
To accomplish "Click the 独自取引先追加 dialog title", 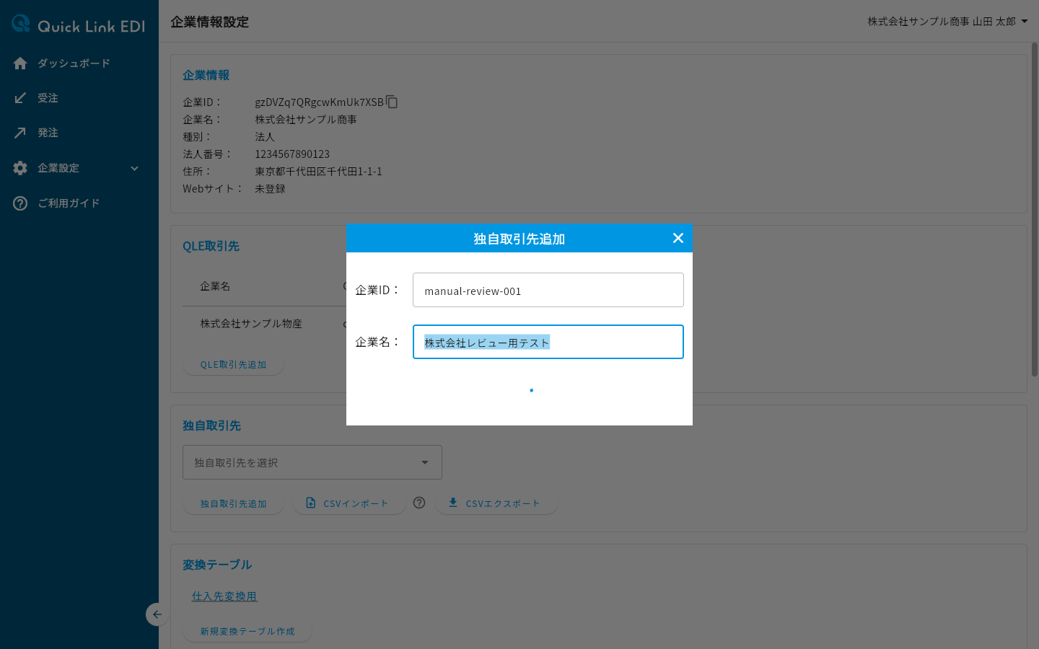I will (x=519, y=239).
